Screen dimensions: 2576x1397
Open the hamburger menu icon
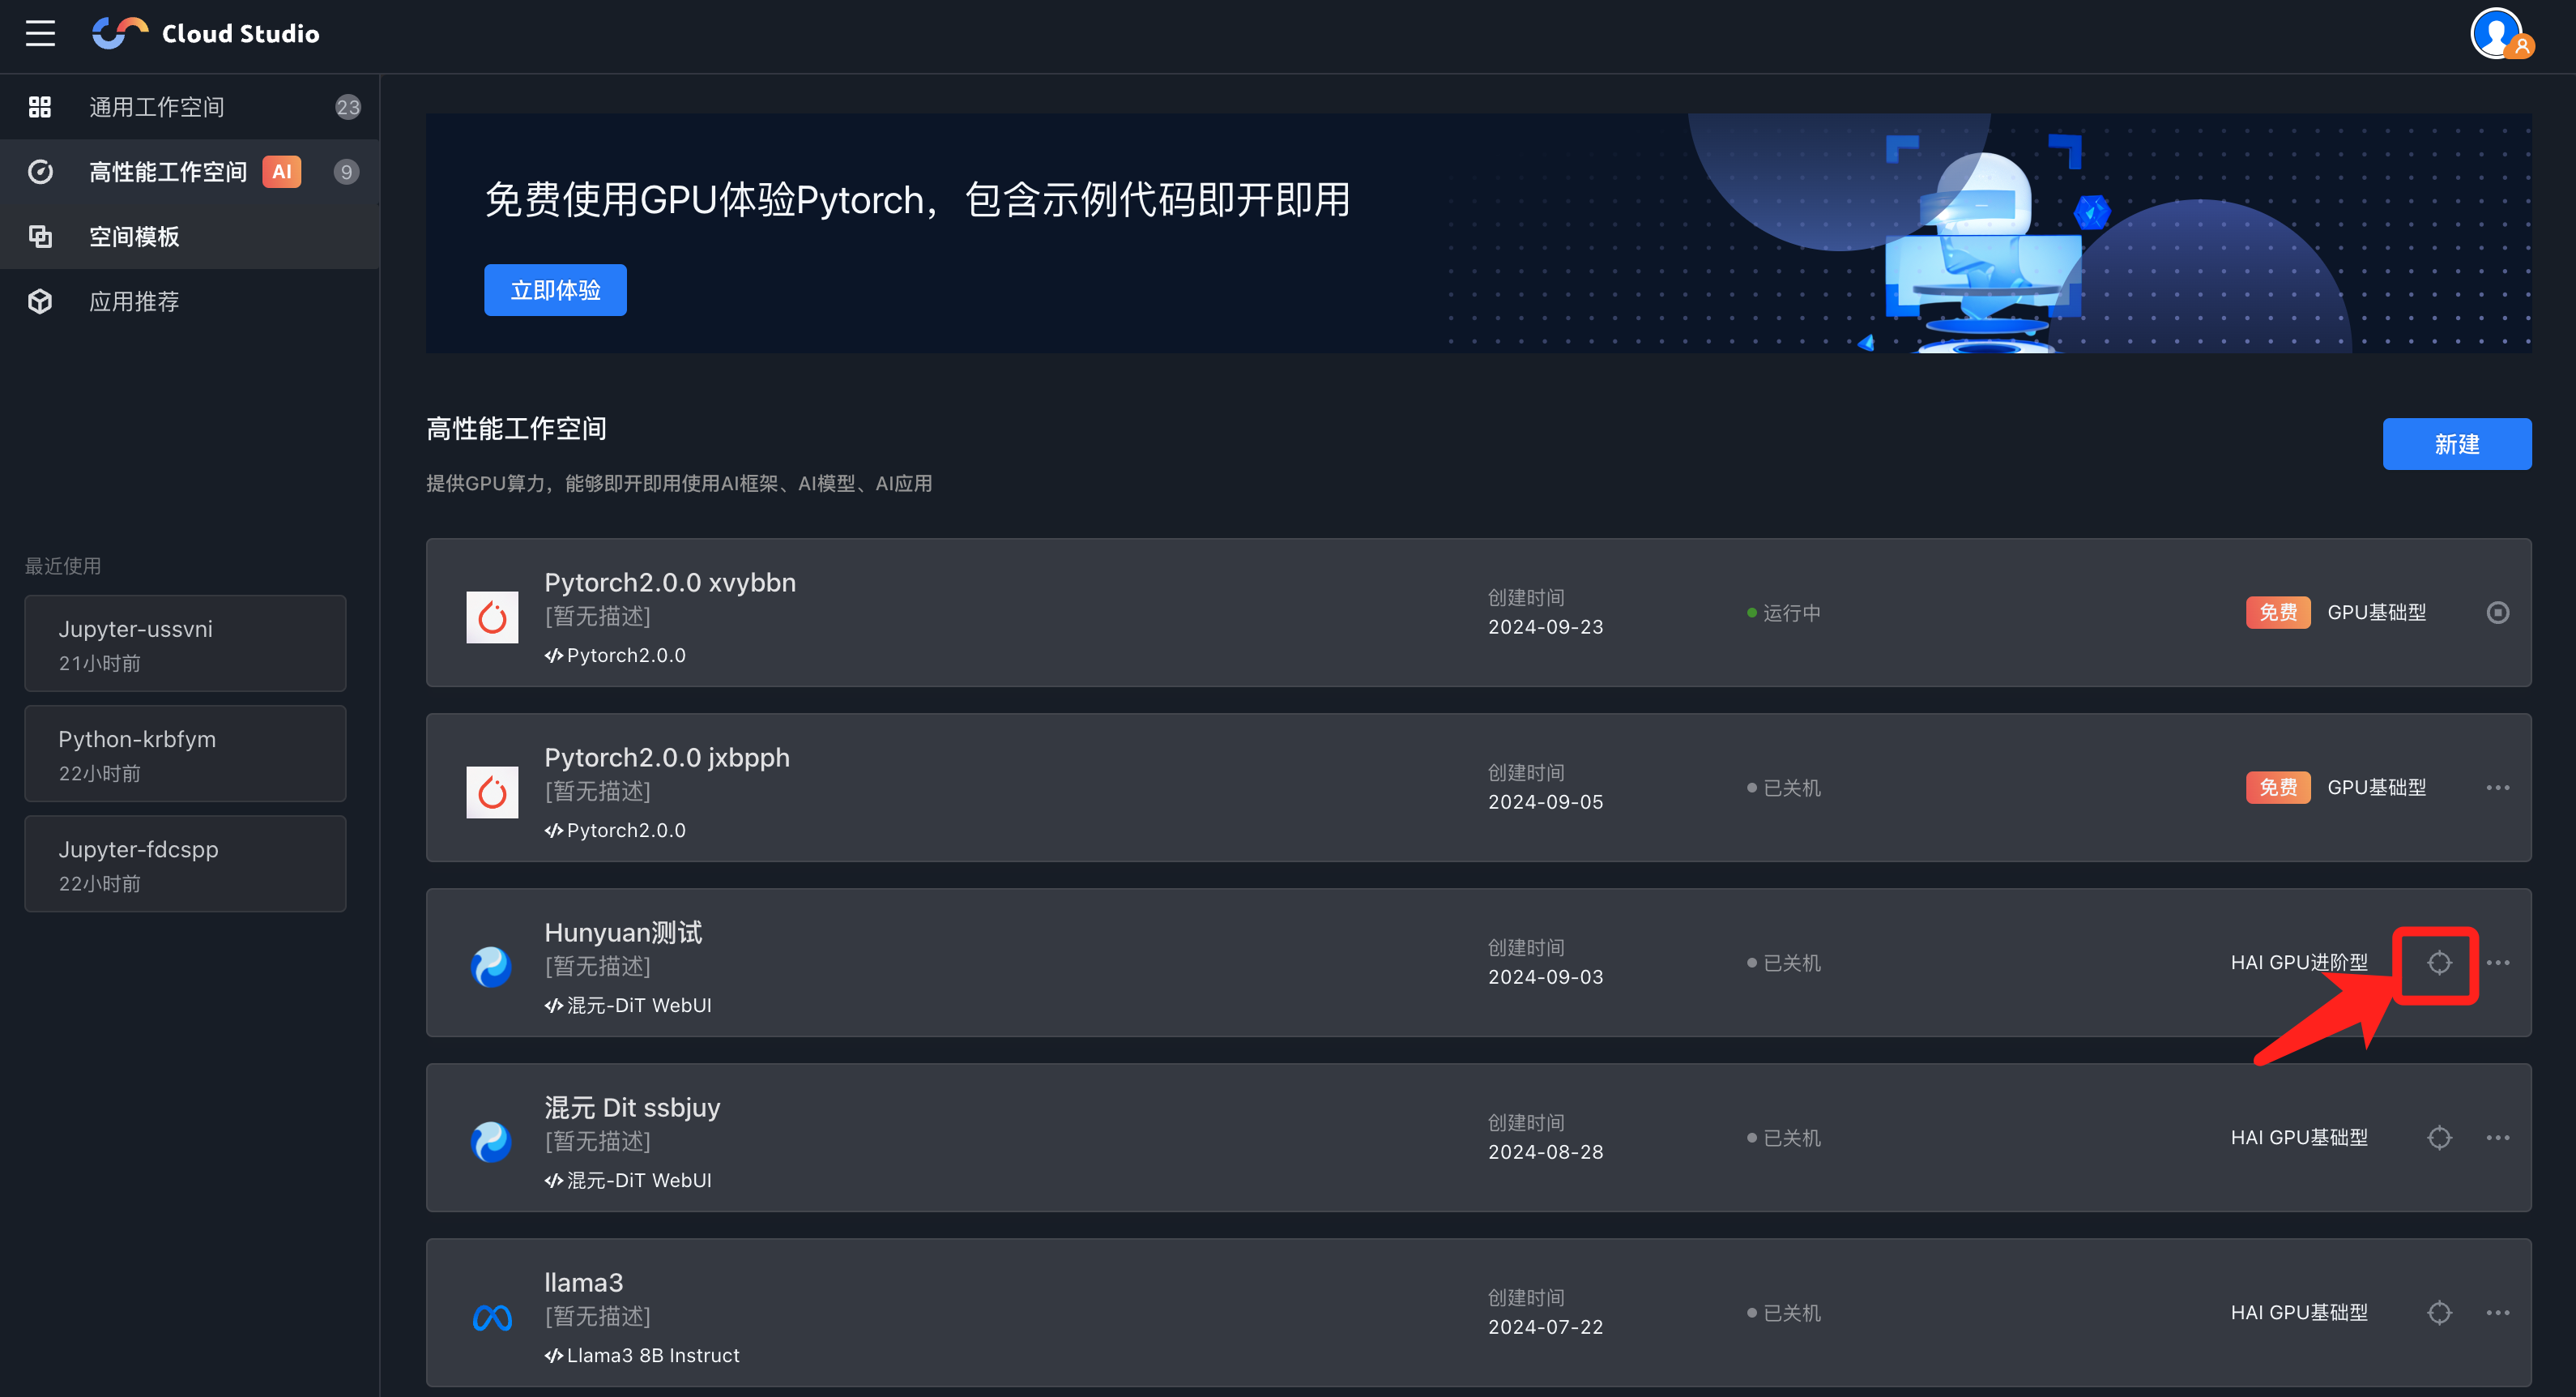tap(40, 33)
